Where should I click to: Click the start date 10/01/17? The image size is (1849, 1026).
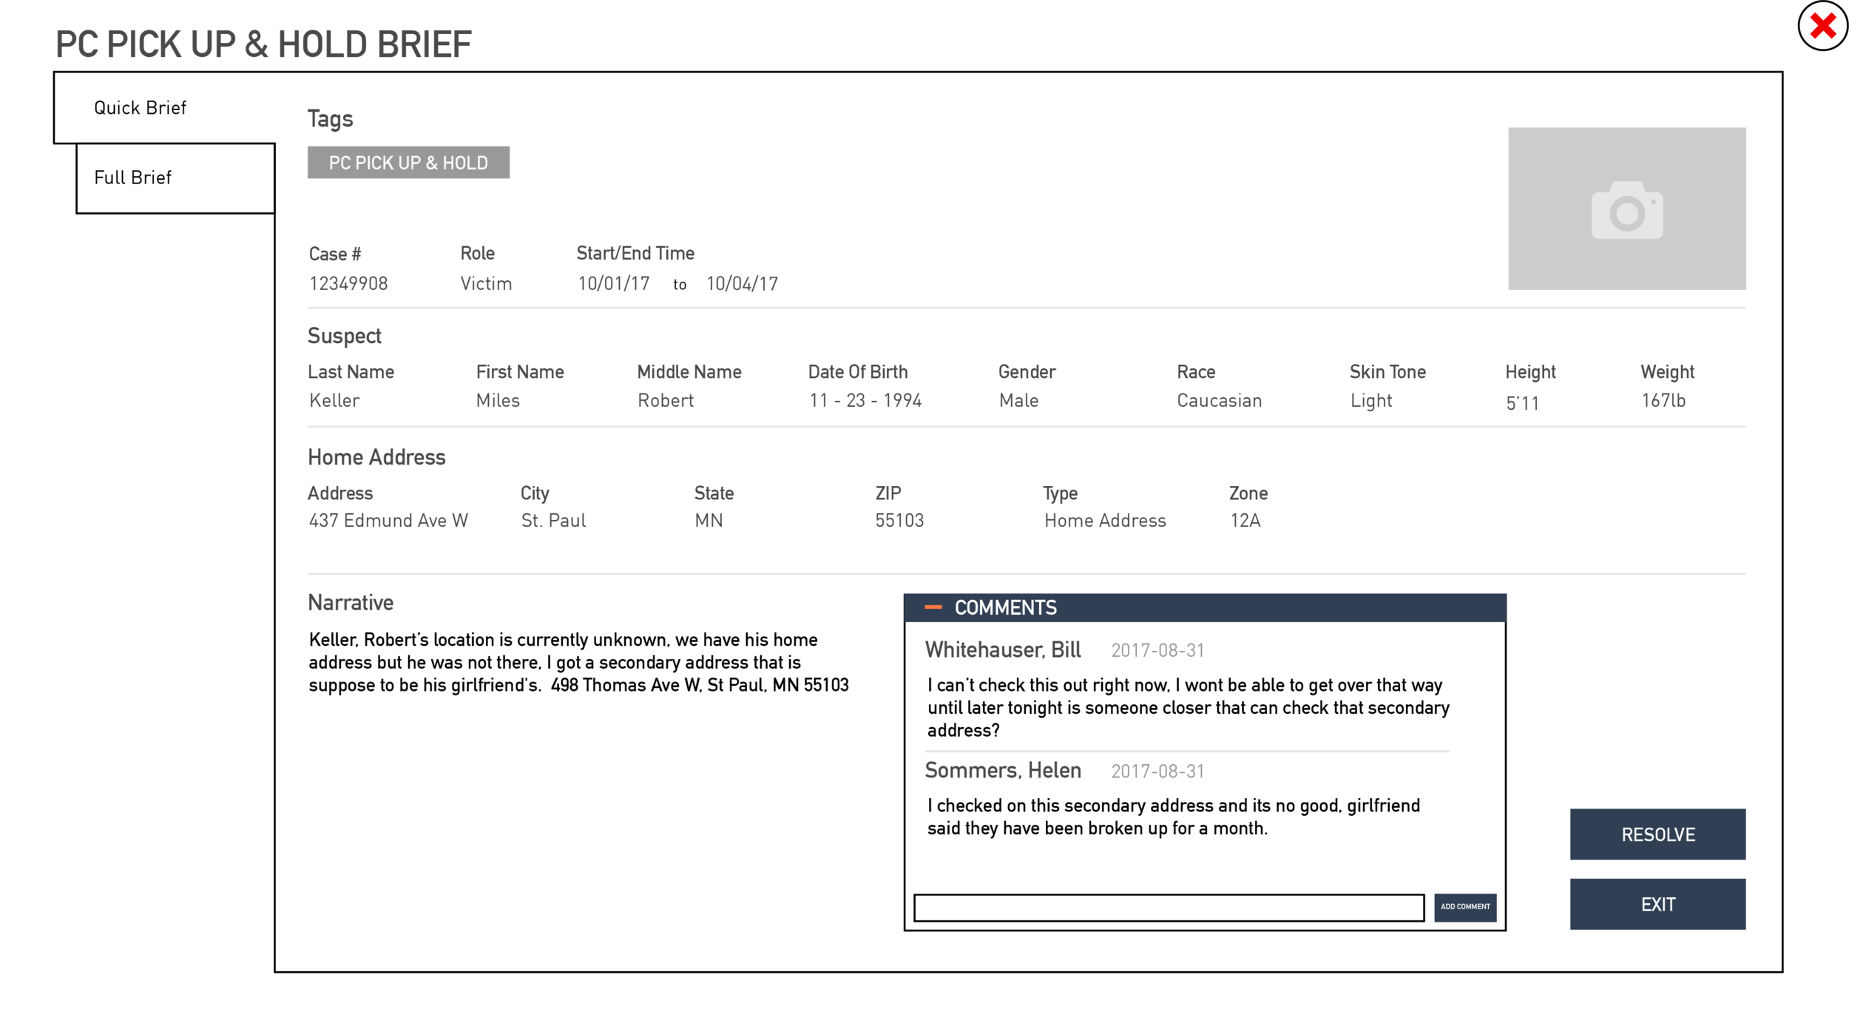(x=613, y=284)
